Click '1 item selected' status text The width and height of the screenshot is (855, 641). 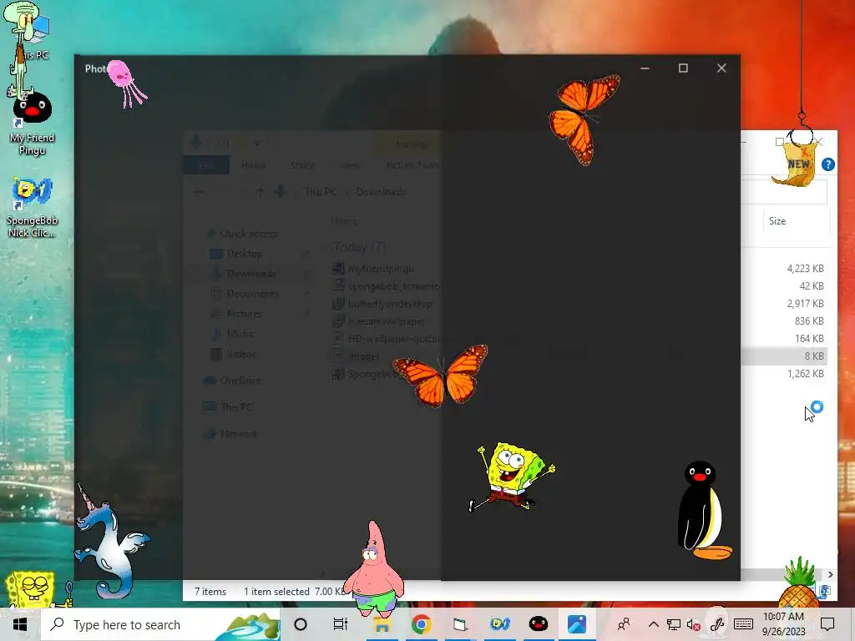point(276,592)
